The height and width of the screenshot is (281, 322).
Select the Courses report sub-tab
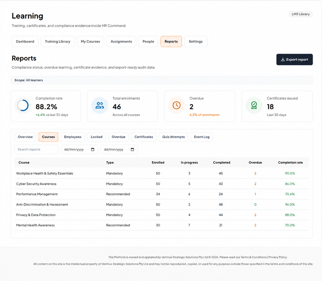click(48, 137)
